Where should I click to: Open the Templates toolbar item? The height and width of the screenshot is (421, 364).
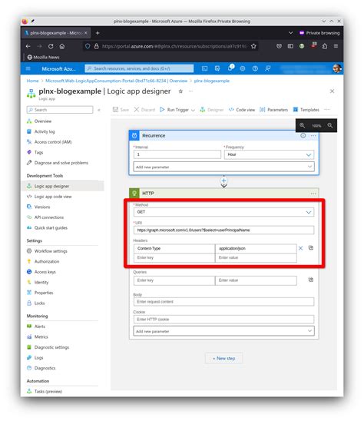click(x=306, y=110)
